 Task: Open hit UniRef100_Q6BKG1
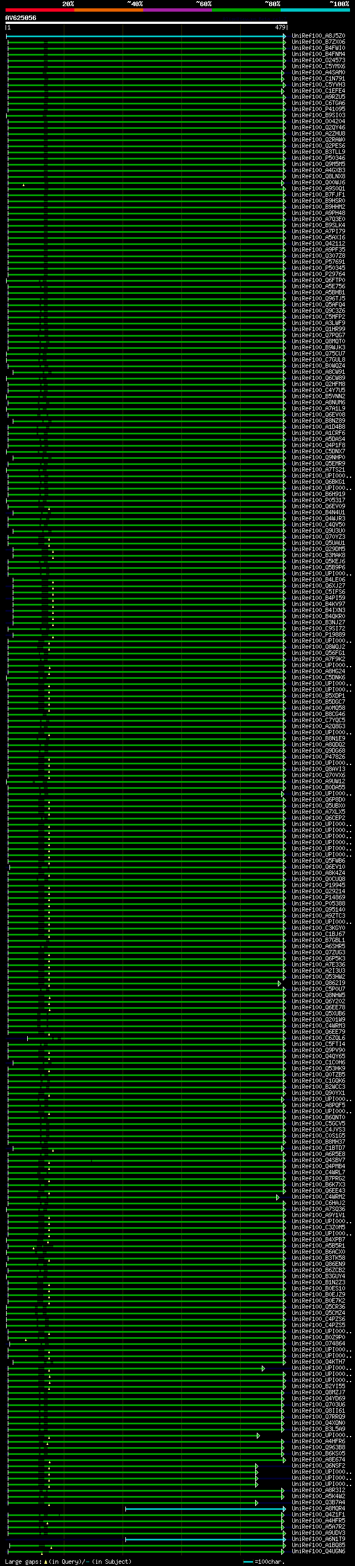click(x=318, y=482)
